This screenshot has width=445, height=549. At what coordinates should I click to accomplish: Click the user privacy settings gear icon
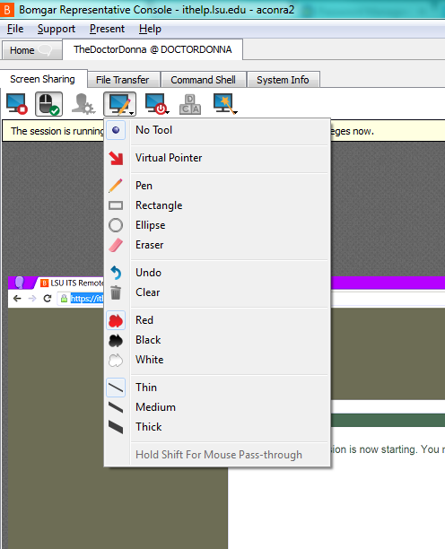point(83,104)
